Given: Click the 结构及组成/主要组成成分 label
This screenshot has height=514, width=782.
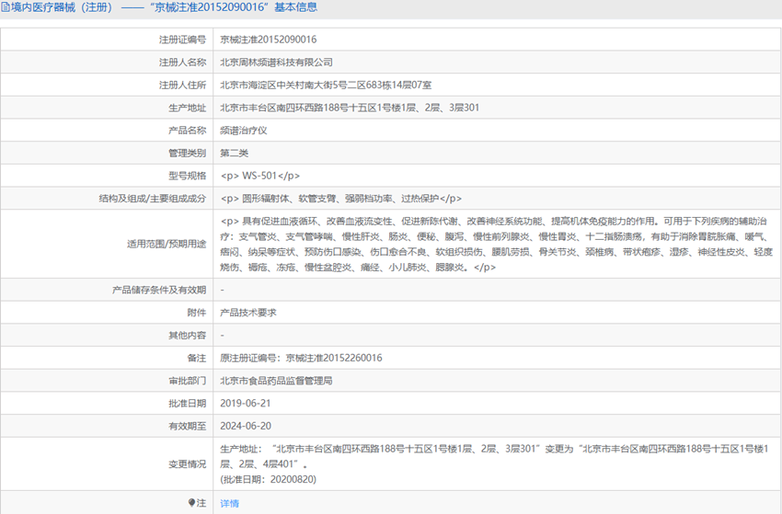Looking at the screenshot, I should click(x=153, y=199).
